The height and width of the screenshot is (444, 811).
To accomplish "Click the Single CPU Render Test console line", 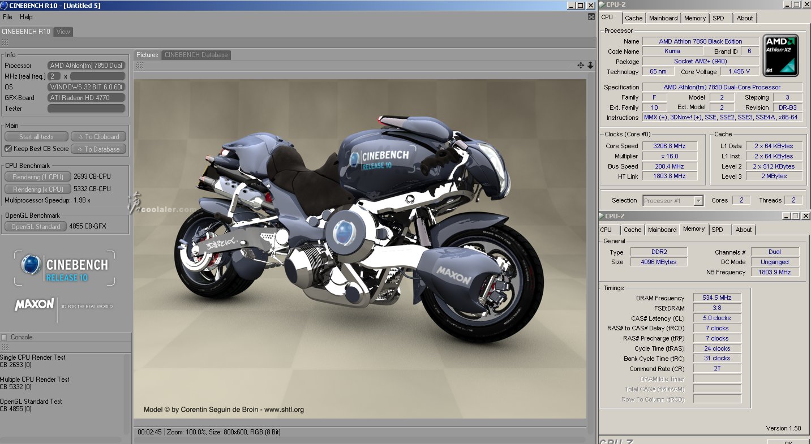I will click(x=33, y=357).
